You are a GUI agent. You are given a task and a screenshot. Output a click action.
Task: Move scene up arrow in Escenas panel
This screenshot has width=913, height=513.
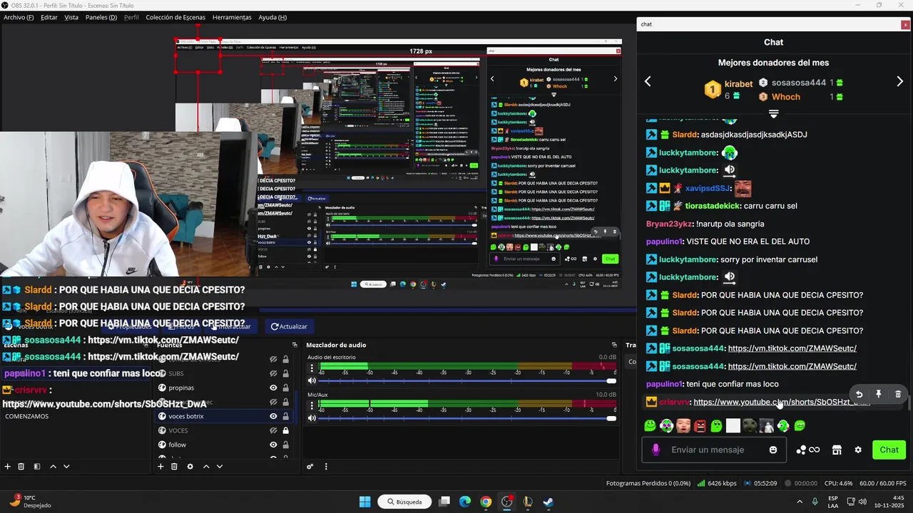click(53, 467)
